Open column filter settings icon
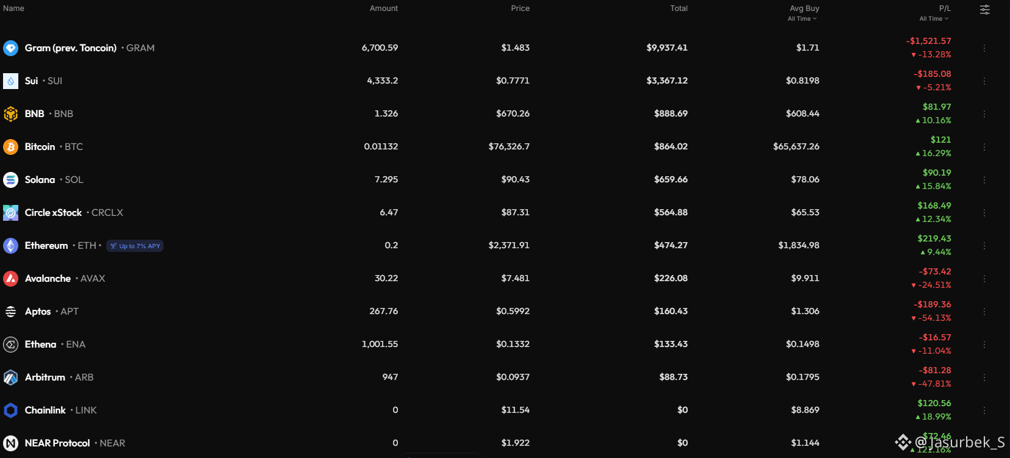Viewport: 1010px width, 458px height. (985, 10)
